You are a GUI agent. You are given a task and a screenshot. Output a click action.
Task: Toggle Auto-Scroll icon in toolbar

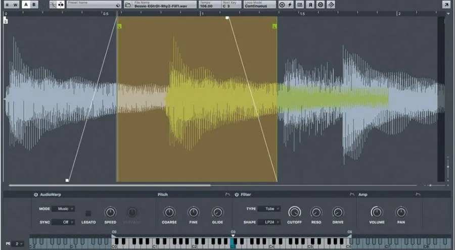[61, 5]
